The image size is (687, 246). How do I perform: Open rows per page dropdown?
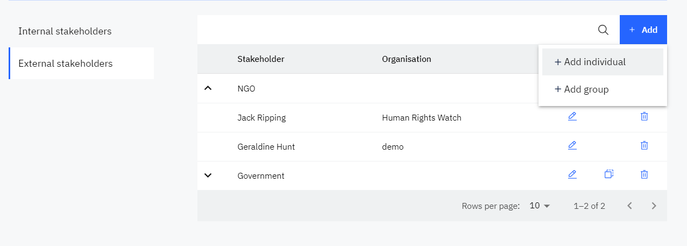[540, 206]
